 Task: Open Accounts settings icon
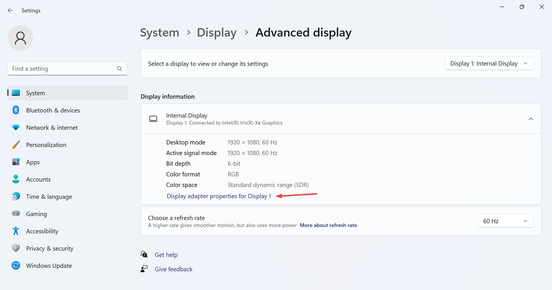tap(16, 179)
